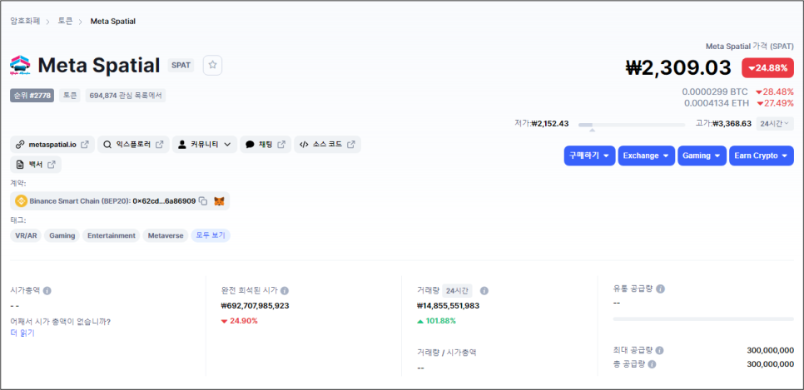
Task: Select the Entertainment tag
Action: 112,235
